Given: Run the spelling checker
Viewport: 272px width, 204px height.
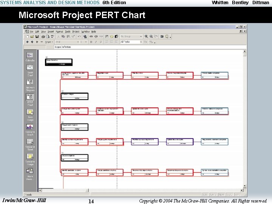Looking at the screenshot, I should point(53,36).
